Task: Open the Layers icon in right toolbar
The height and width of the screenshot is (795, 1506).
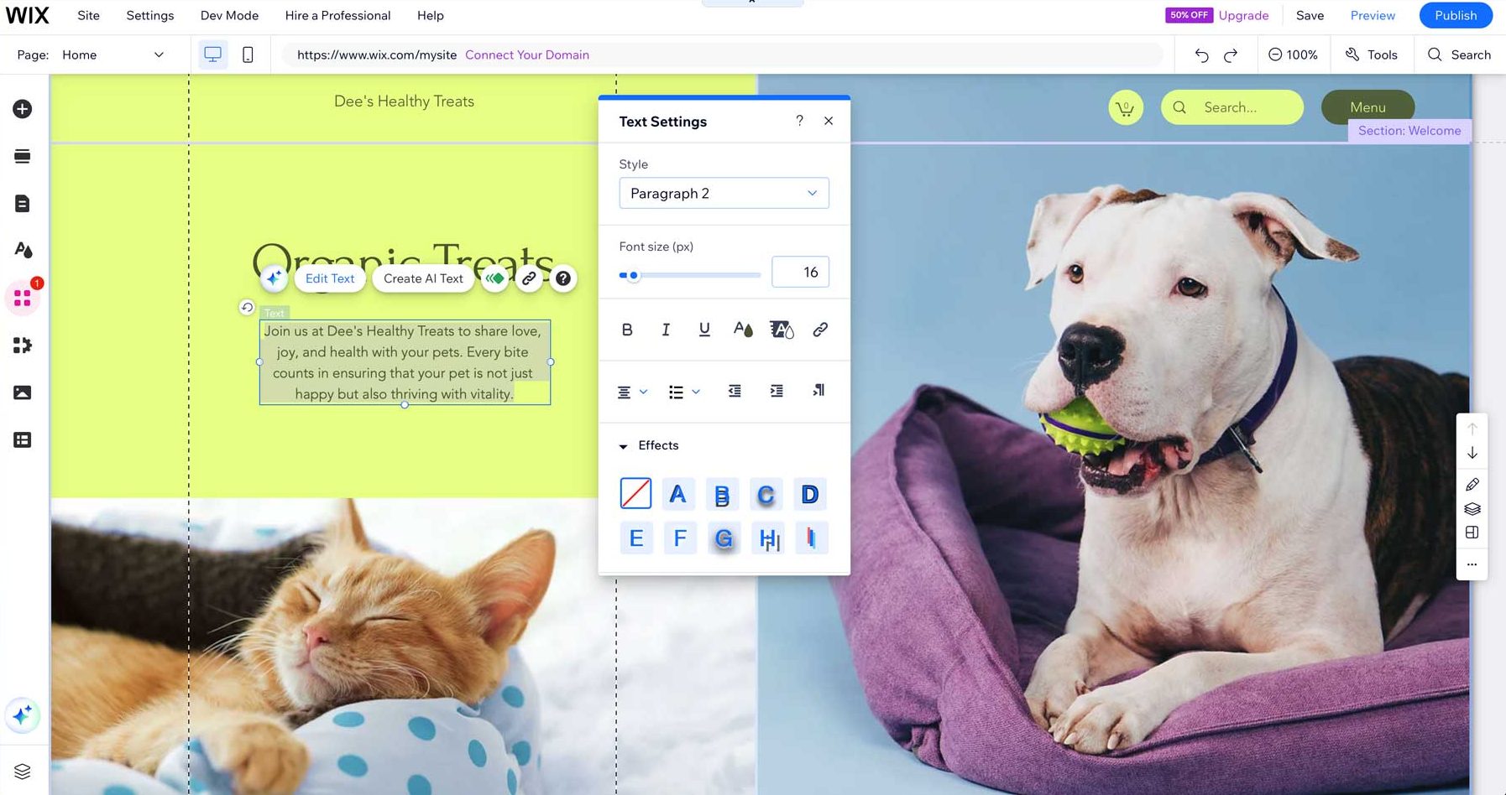Action: click(x=1472, y=509)
